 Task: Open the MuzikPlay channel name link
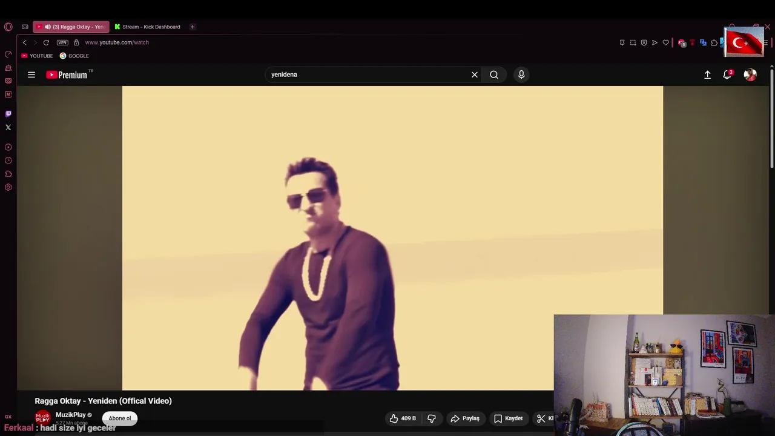pos(71,415)
